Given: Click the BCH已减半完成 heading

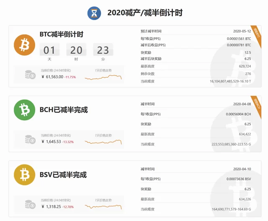Looking at the screenshot, I should pyautogui.click(x=64, y=109).
